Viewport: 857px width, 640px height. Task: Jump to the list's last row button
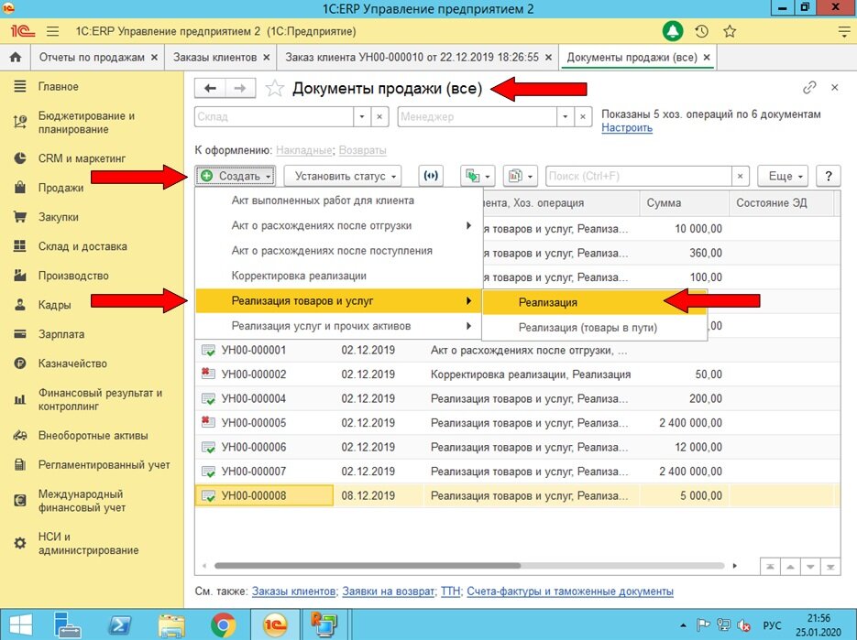pyautogui.click(x=830, y=567)
